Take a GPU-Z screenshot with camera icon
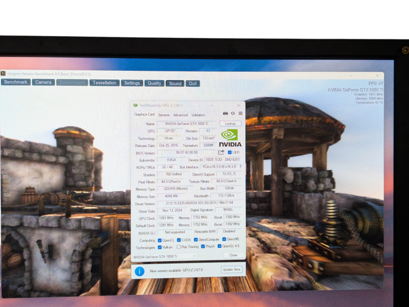The width and height of the screenshot is (409, 307). 225,113
